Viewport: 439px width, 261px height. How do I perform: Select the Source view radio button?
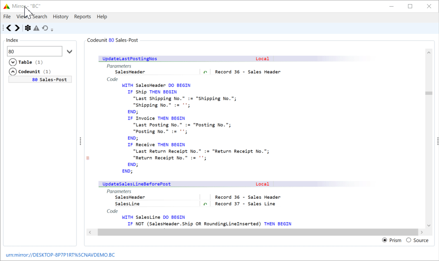point(409,240)
